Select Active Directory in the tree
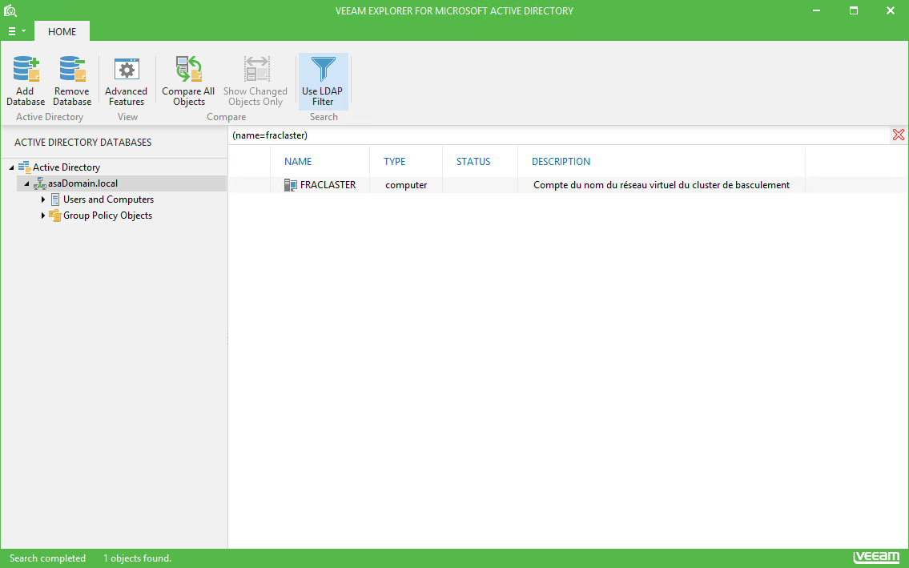The image size is (909, 568). (66, 167)
